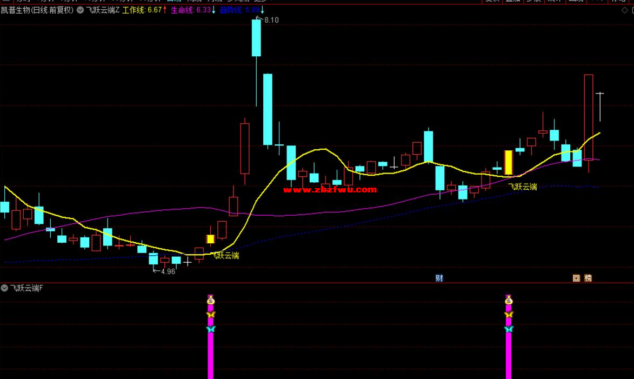
Task: Click the 8.10 high price label
Action: tap(271, 20)
